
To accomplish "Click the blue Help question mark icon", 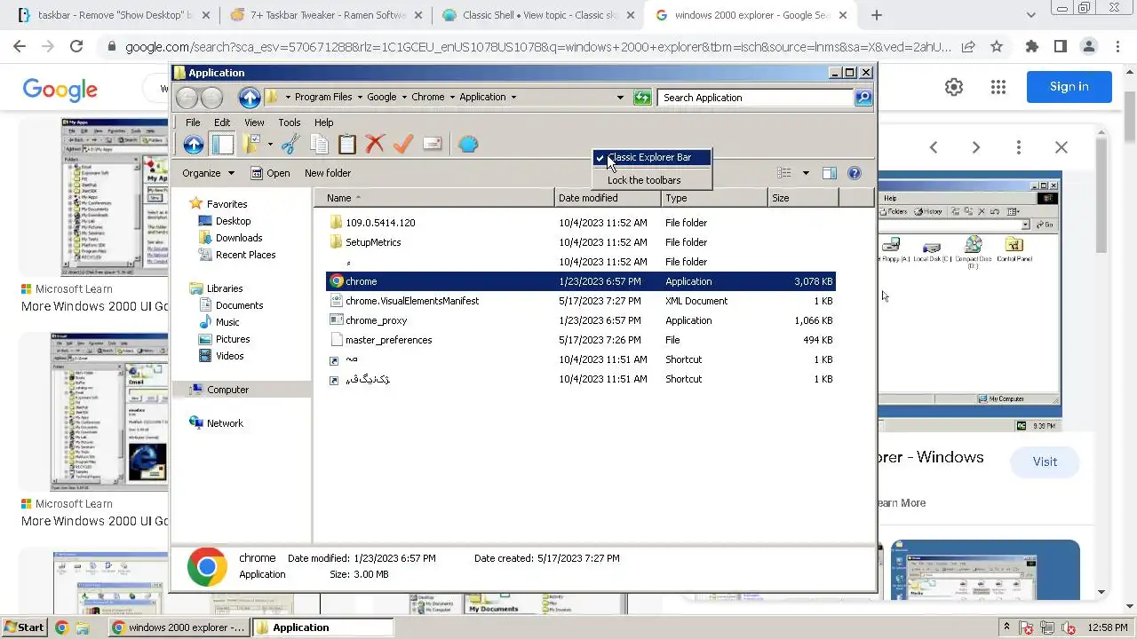I will click(855, 173).
